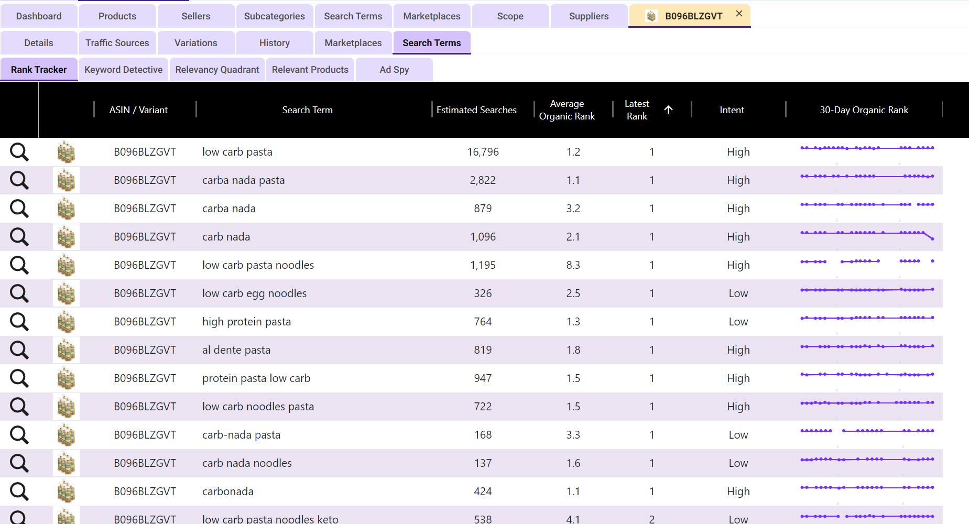The height and width of the screenshot is (524, 969).
Task: Click magnifier for protein pasta low carb
Action: 19,378
